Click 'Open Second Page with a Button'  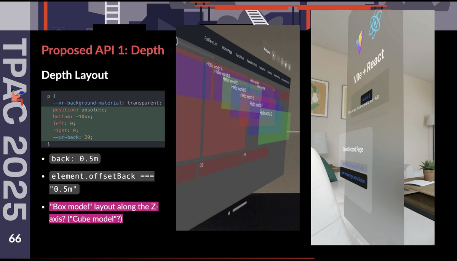pos(353,178)
